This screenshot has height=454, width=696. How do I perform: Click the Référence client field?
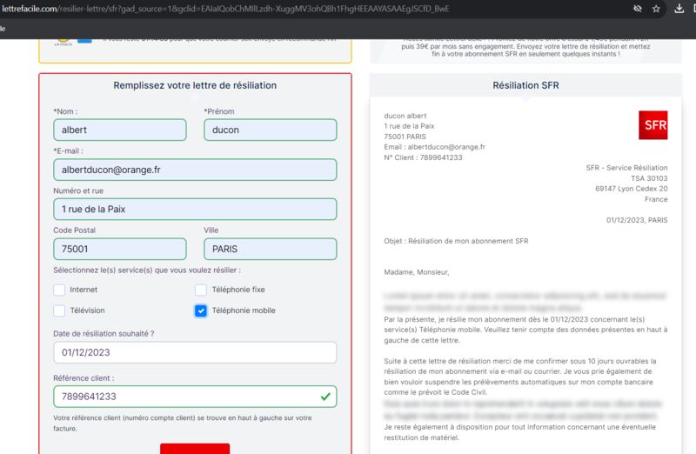click(x=195, y=397)
